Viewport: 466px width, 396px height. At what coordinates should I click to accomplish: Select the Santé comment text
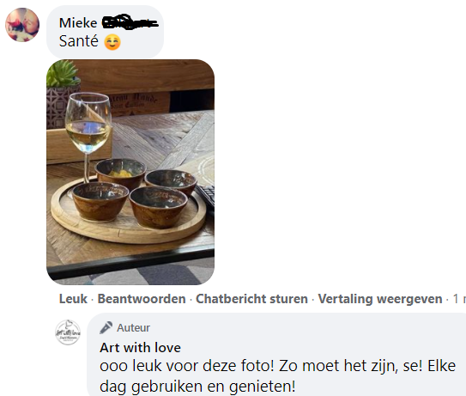78,41
